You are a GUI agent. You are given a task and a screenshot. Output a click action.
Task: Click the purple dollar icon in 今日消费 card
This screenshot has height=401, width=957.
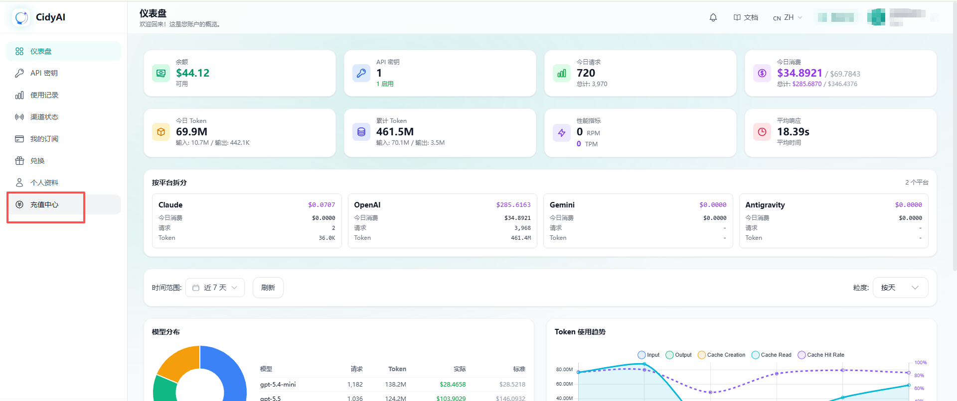click(x=762, y=73)
